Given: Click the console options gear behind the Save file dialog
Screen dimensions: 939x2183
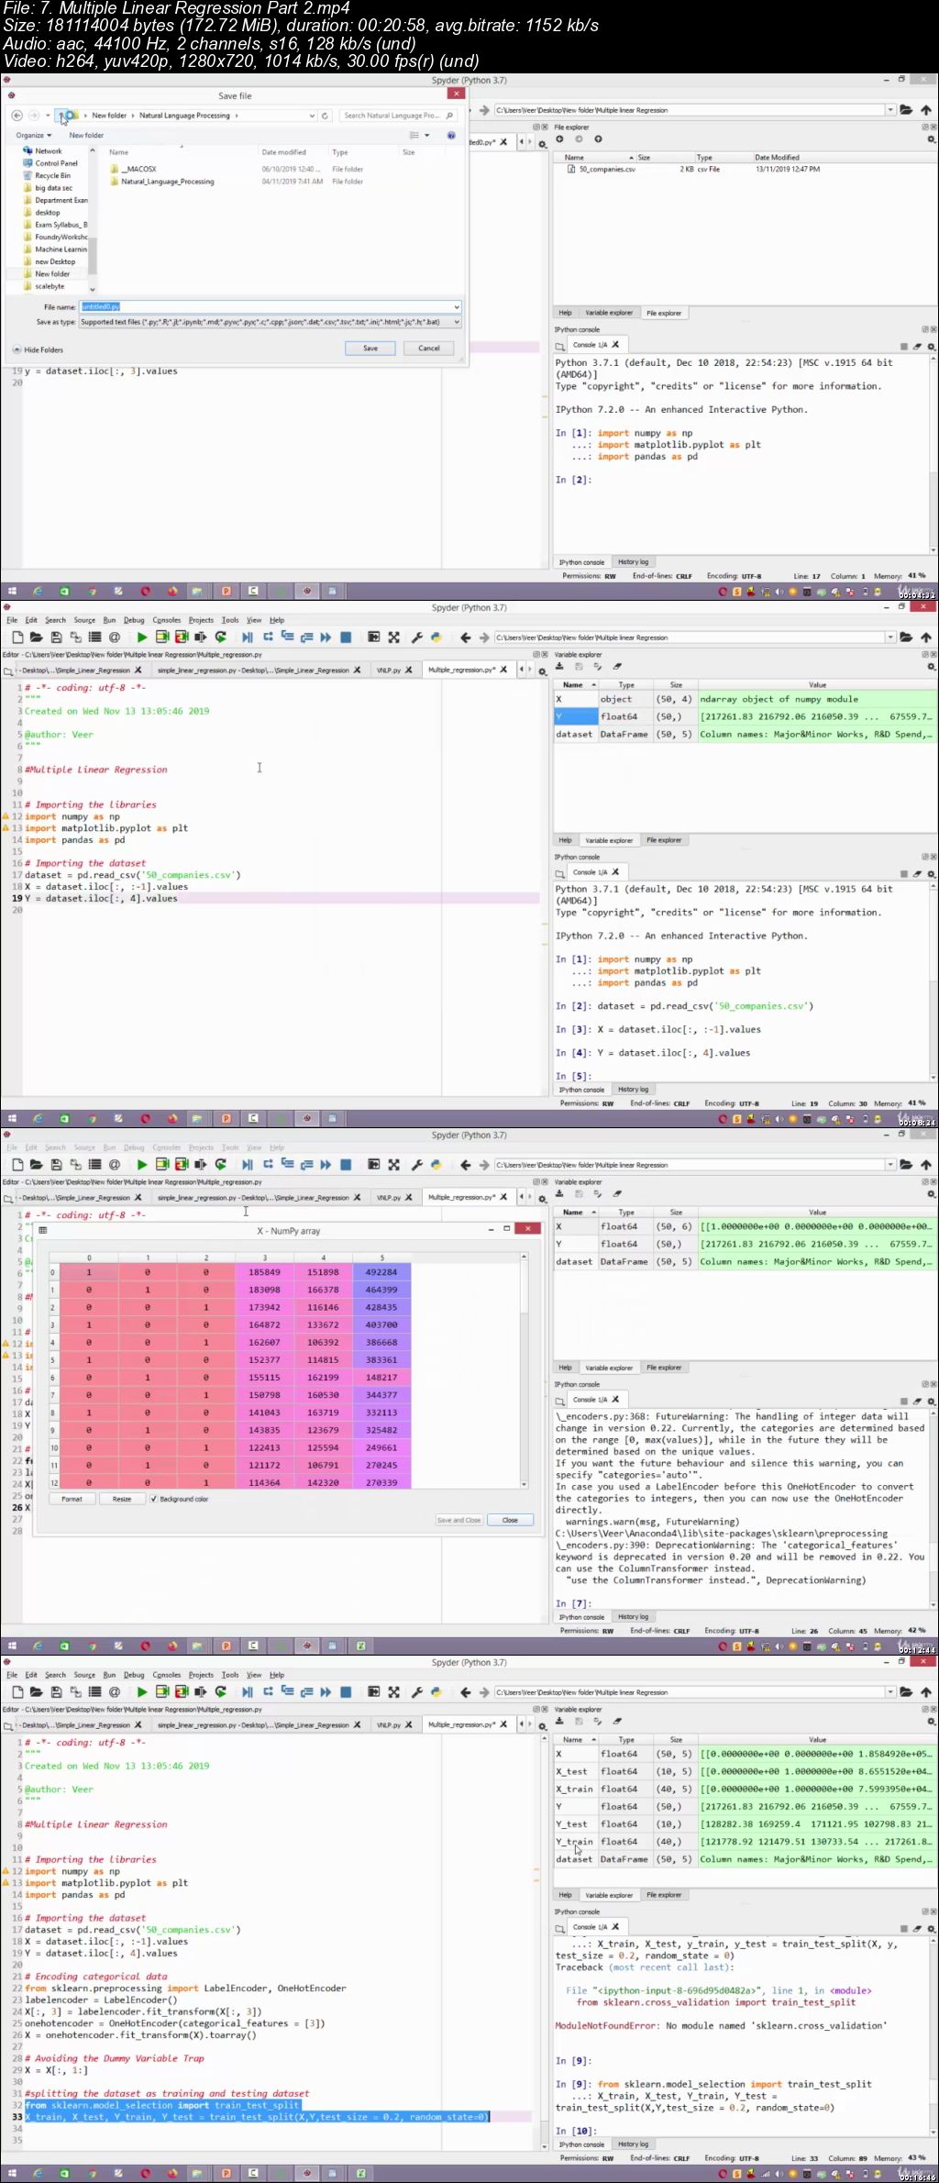Looking at the screenshot, I should (931, 346).
